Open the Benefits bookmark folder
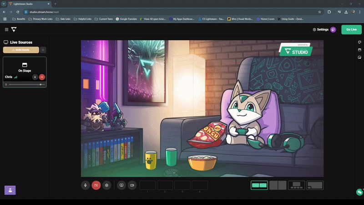This screenshot has height=205, width=364. (19, 19)
